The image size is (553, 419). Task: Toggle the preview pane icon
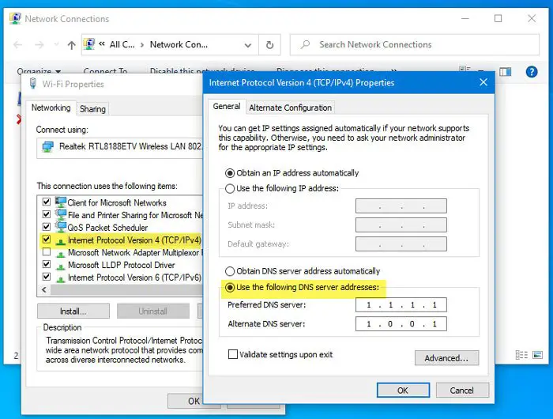[505, 72]
